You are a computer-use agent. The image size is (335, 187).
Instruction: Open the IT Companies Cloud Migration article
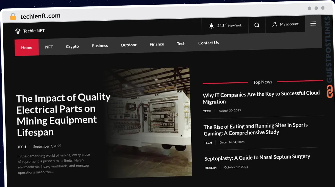(261, 97)
